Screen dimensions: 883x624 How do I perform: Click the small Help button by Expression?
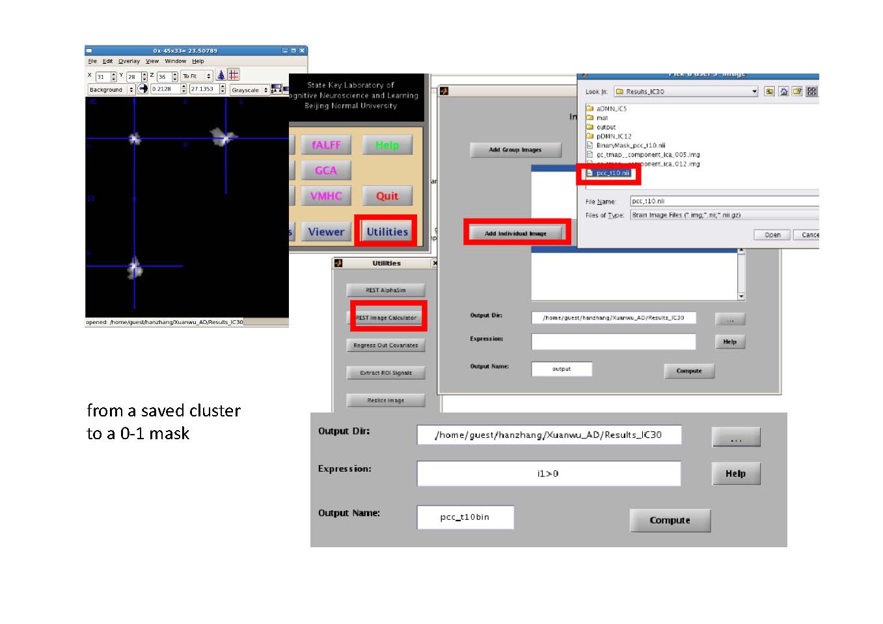click(730, 342)
